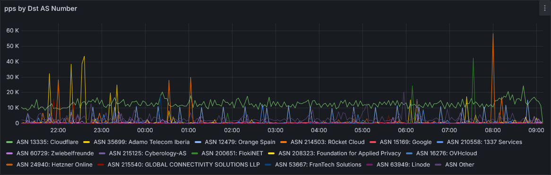Open the panel title "pps by Dst AS Number"
The image size is (551, 175).
pyautogui.click(x=41, y=9)
